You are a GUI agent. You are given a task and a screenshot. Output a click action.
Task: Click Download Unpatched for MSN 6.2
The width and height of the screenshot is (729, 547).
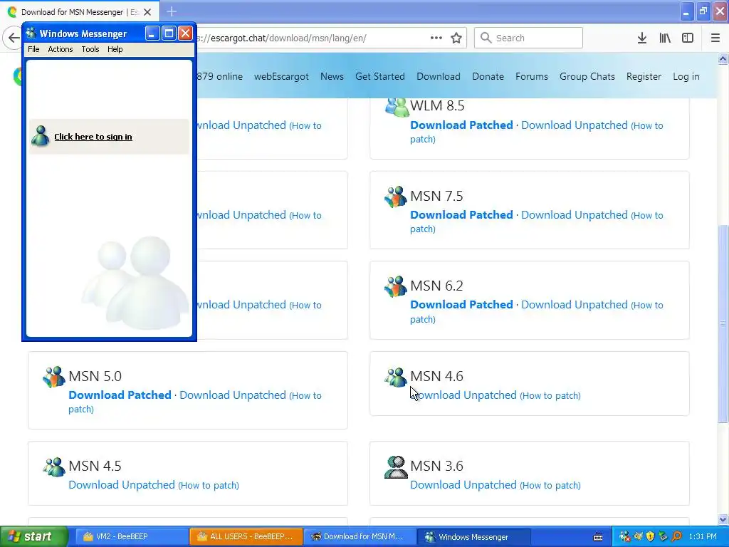point(575,305)
